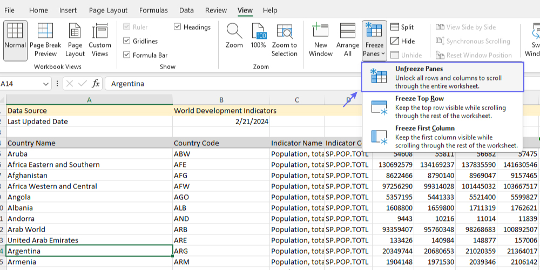540x270 pixels.
Task: Click the Arrange All icon
Action: click(x=347, y=31)
